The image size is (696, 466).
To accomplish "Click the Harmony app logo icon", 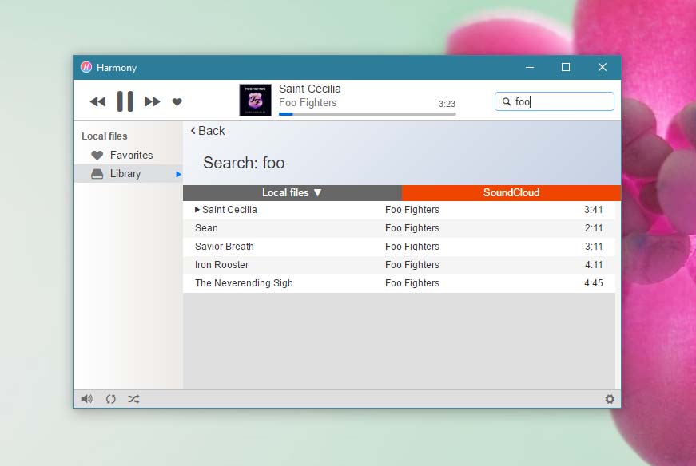I will (86, 68).
